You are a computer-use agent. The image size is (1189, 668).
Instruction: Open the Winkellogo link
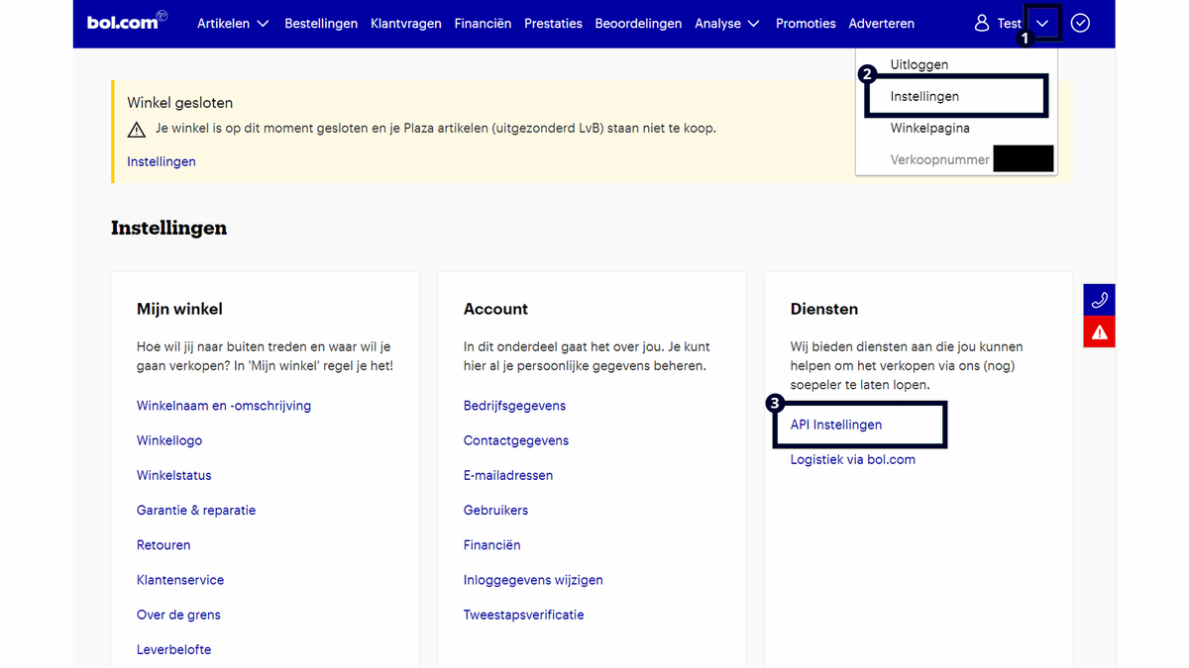(169, 440)
